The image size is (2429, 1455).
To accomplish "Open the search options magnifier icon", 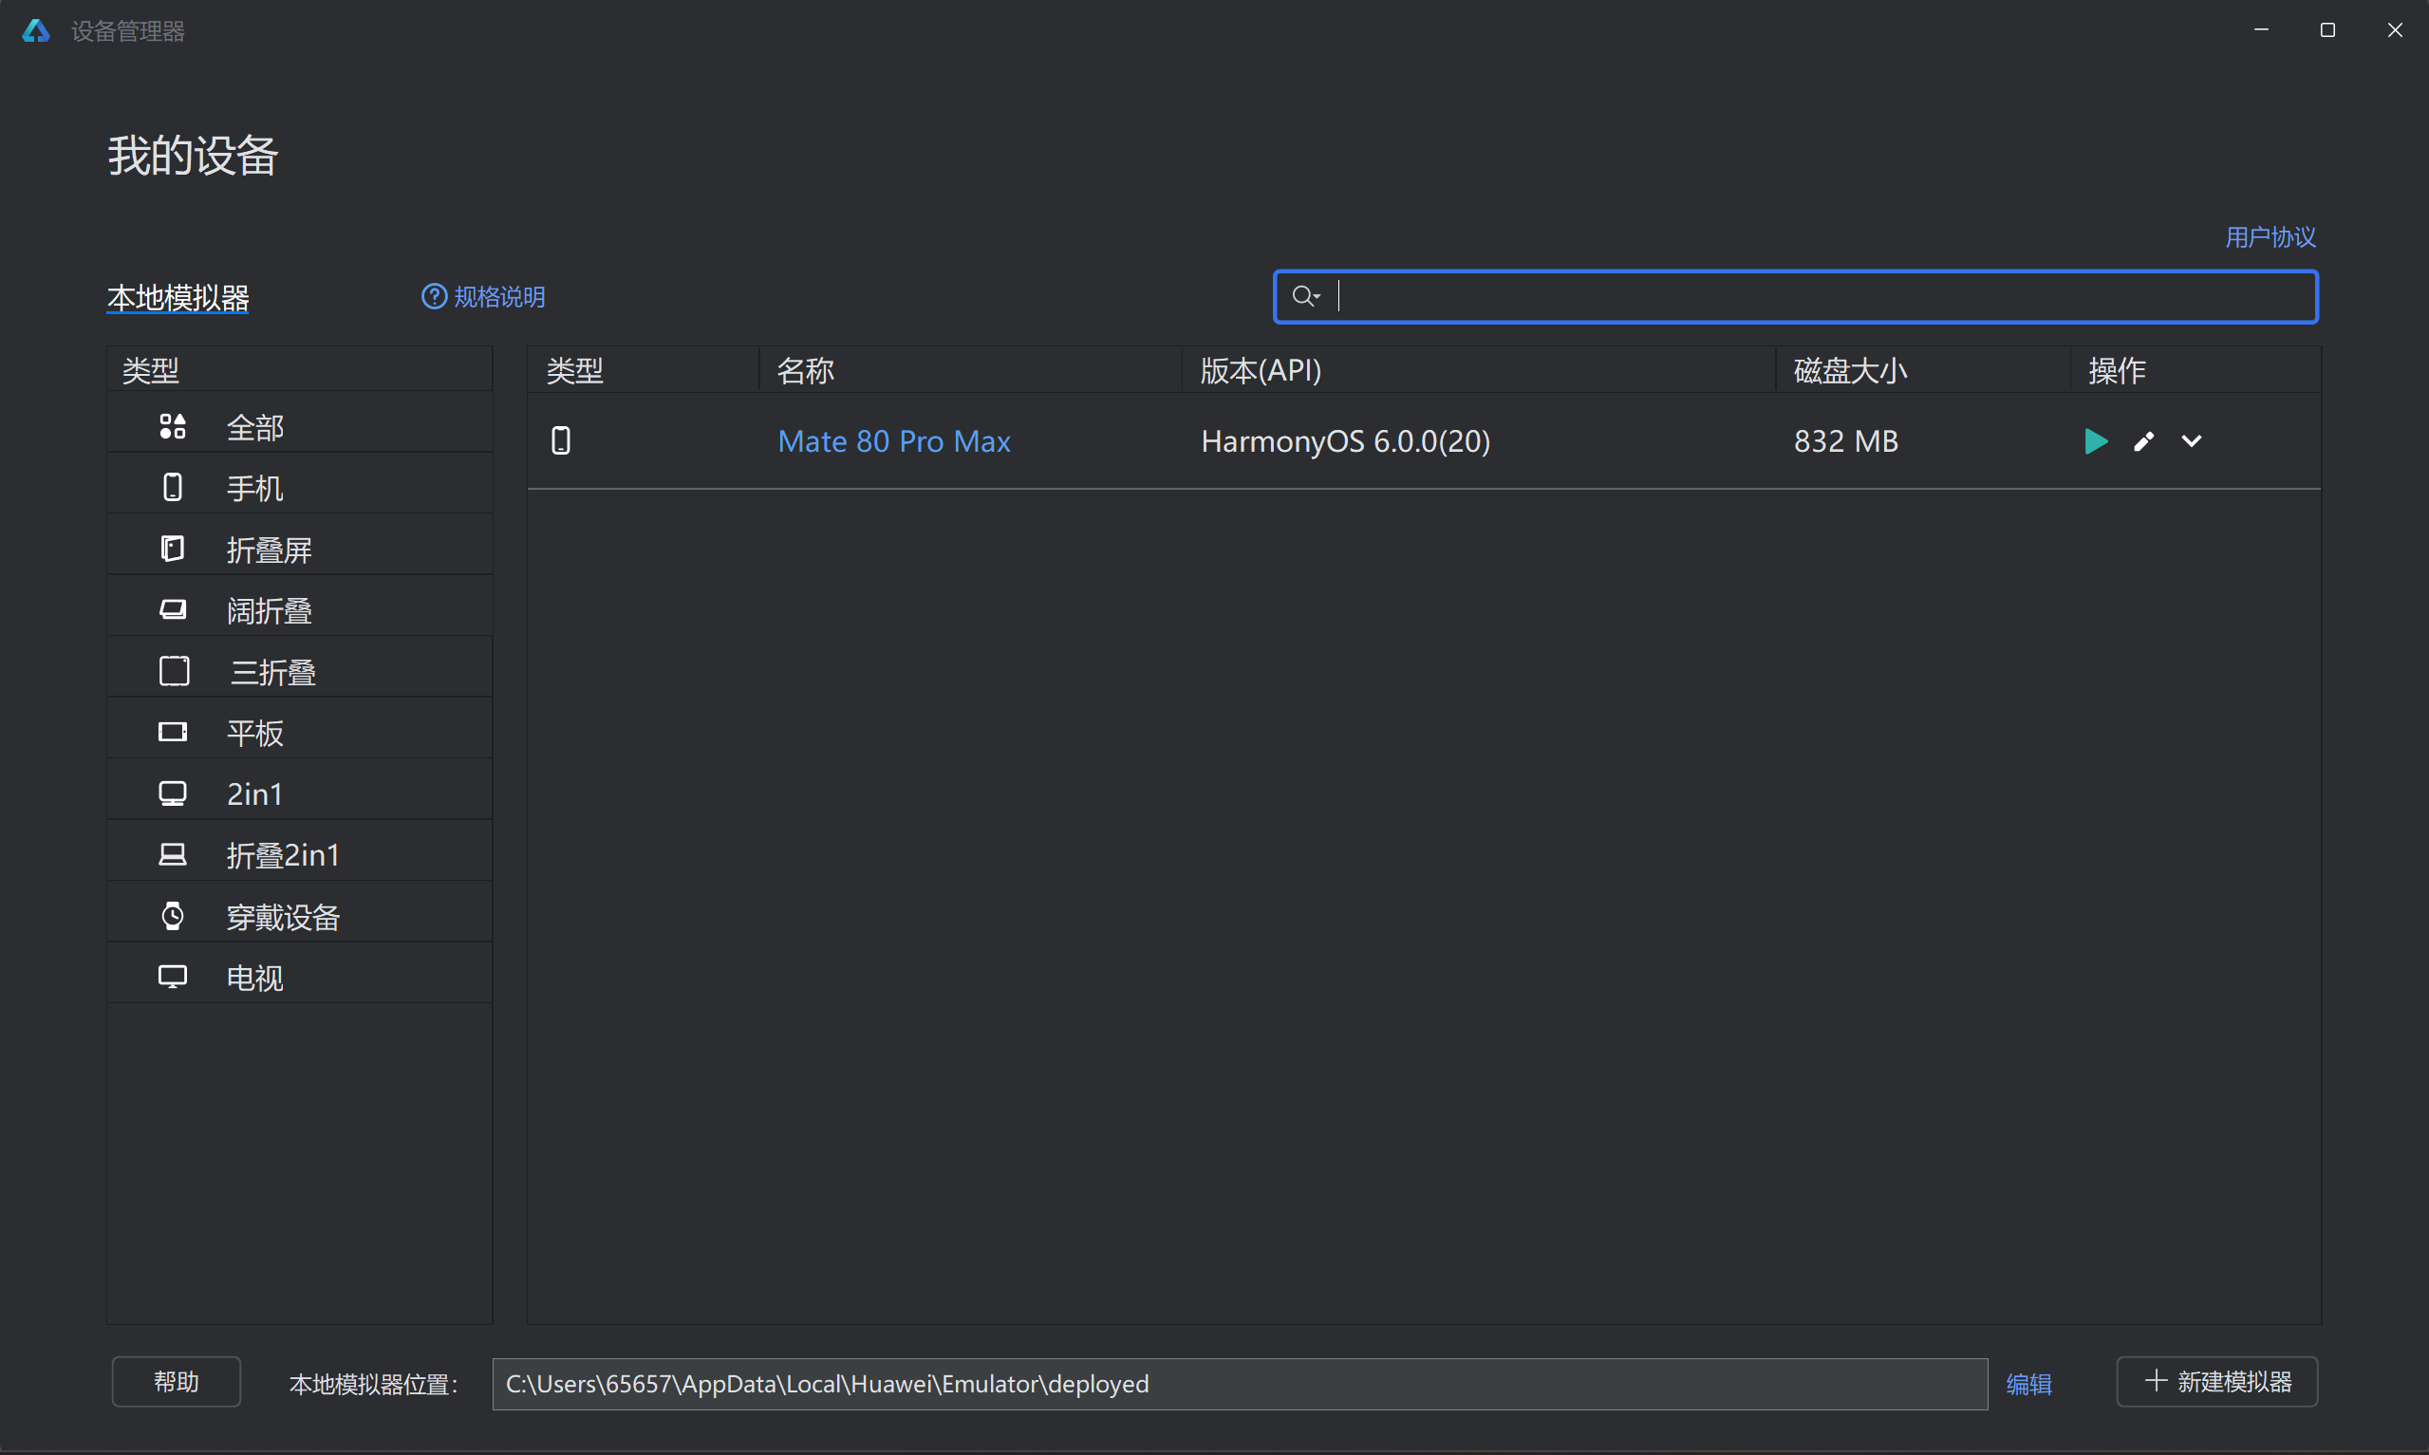I will [x=1306, y=296].
